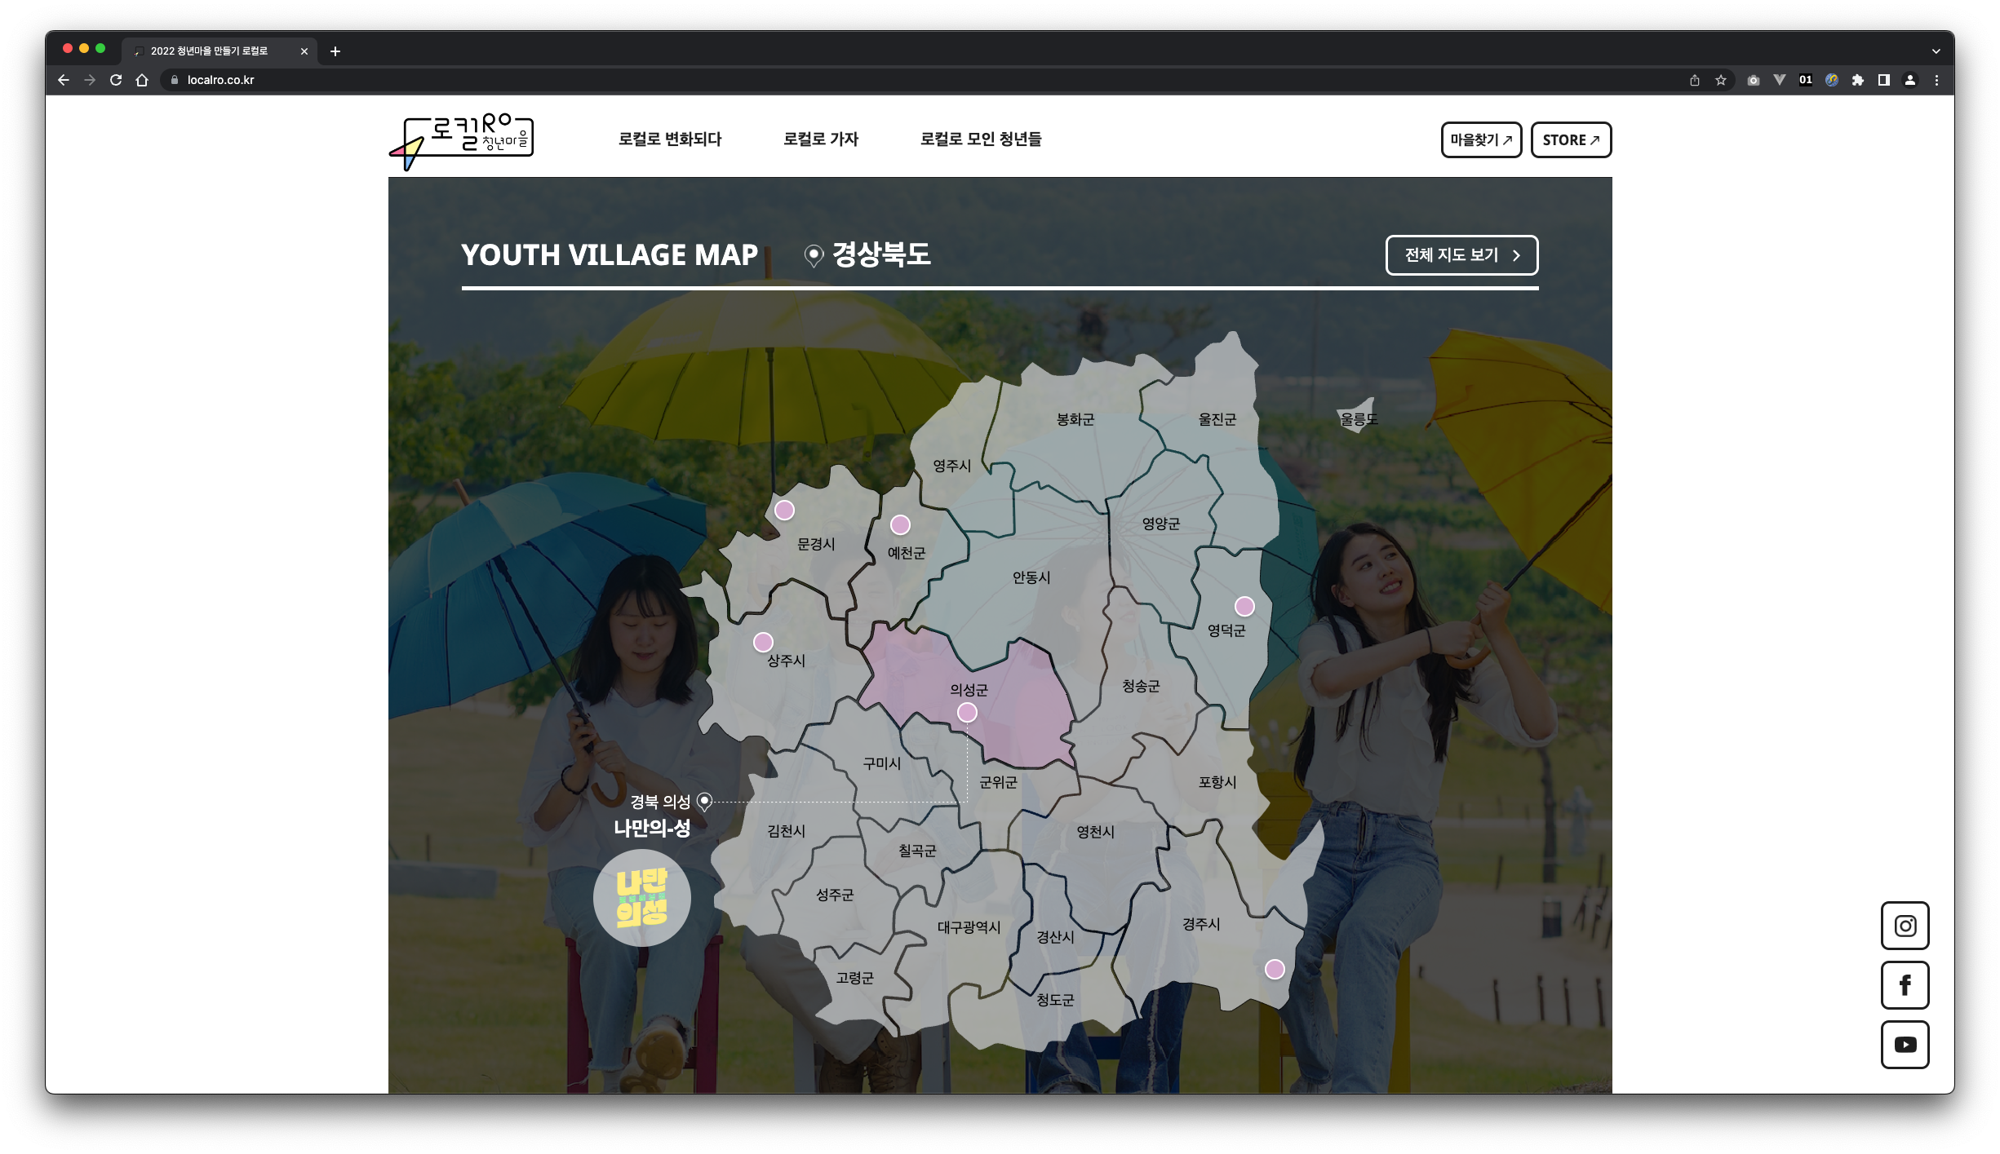This screenshot has width=2000, height=1154.
Task: Expand the tab search chevron
Action: coord(1936,51)
